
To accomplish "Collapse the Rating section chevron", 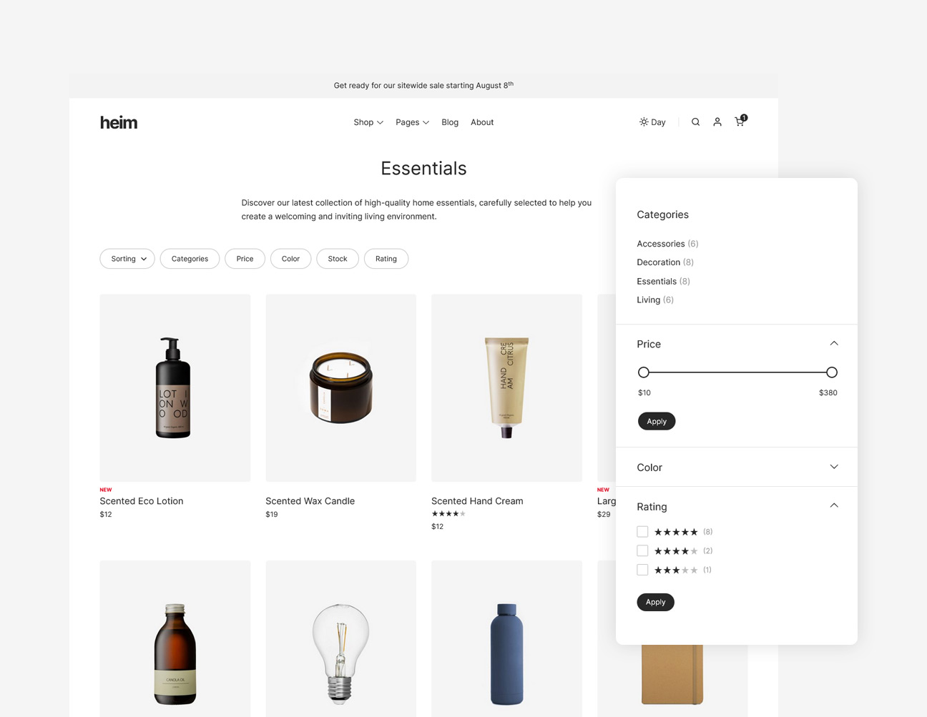I will pyautogui.click(x=834, y=506).
